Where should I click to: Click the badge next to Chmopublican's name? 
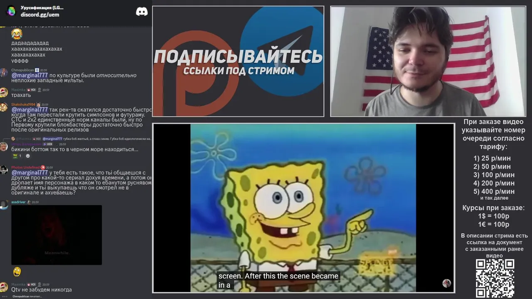coord(37,70)
